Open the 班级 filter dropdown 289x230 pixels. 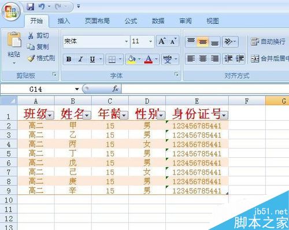tap(50, 116)
